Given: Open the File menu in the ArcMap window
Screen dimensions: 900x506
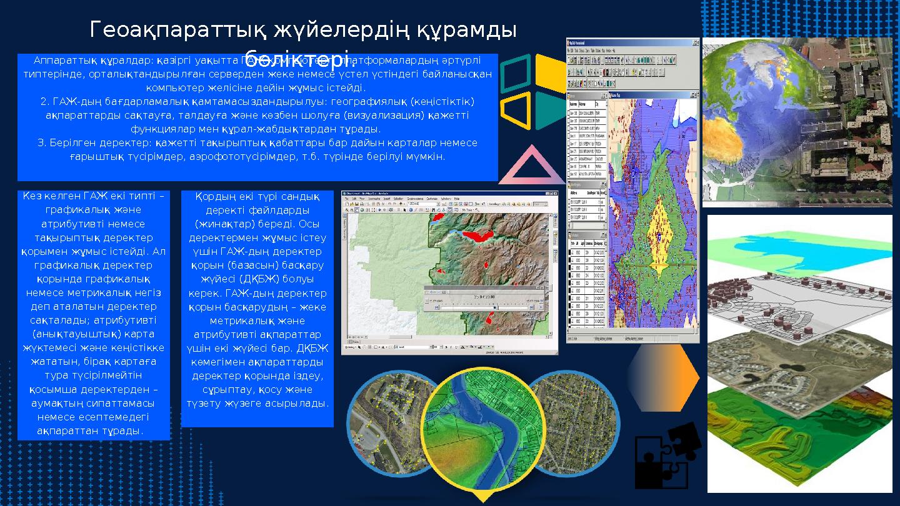Looking at the screenshot, I should pos(347,199).
